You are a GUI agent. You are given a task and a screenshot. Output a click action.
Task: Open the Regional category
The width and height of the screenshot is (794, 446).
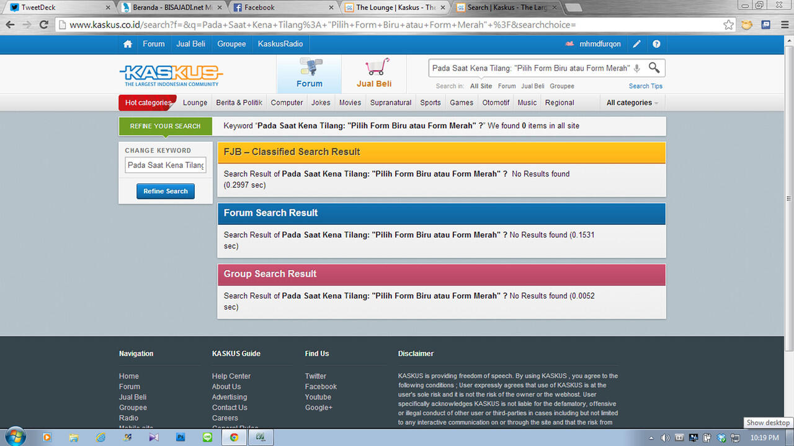560,103
